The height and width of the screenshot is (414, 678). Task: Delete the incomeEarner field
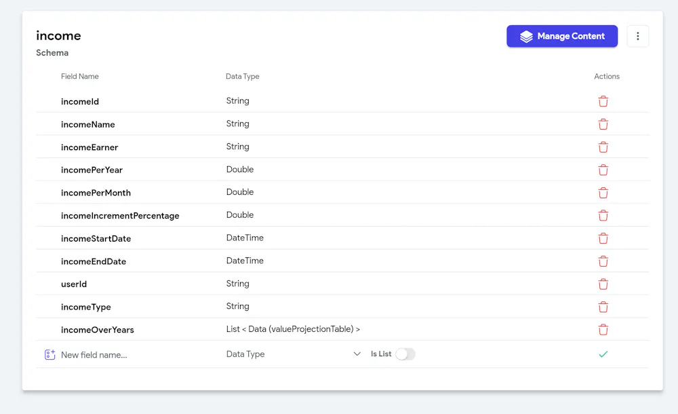click(603, 147)
